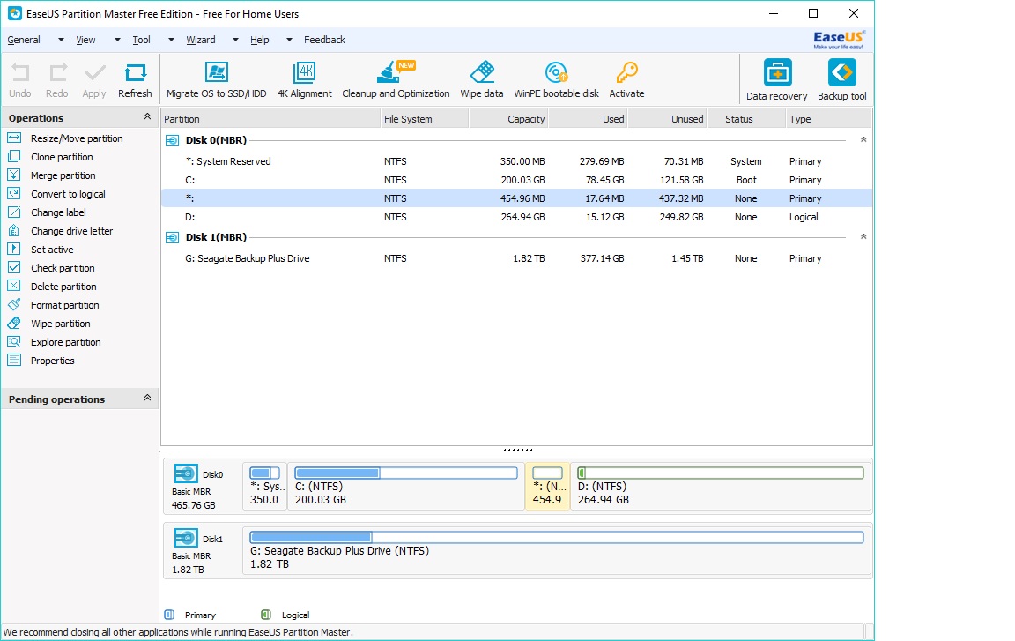Open the General menu dropdown arrow
This screenshot has width=1015, height=641.
click(x=61, y=40)
